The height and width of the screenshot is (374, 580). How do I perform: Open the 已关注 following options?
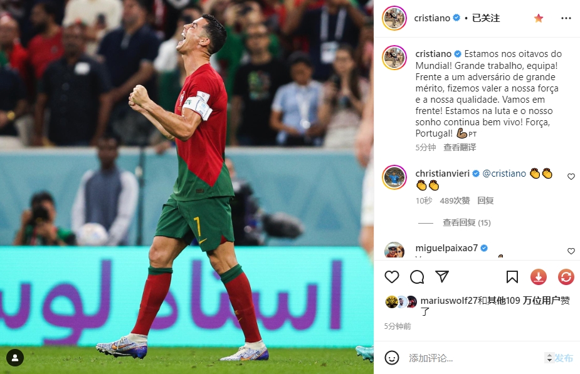(486, 18)
